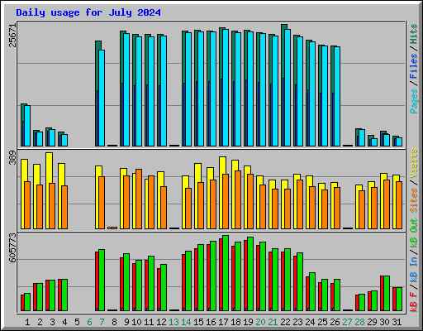
Task: Click the cyan files bar for day 1
Action: click(27, 126)
